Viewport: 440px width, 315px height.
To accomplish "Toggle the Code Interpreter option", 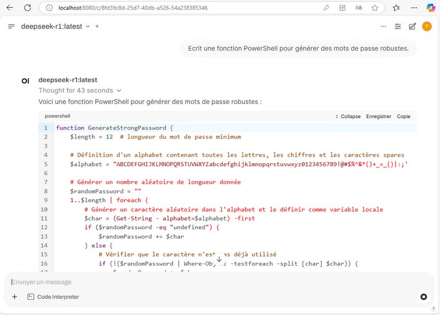I will (53, 297).
